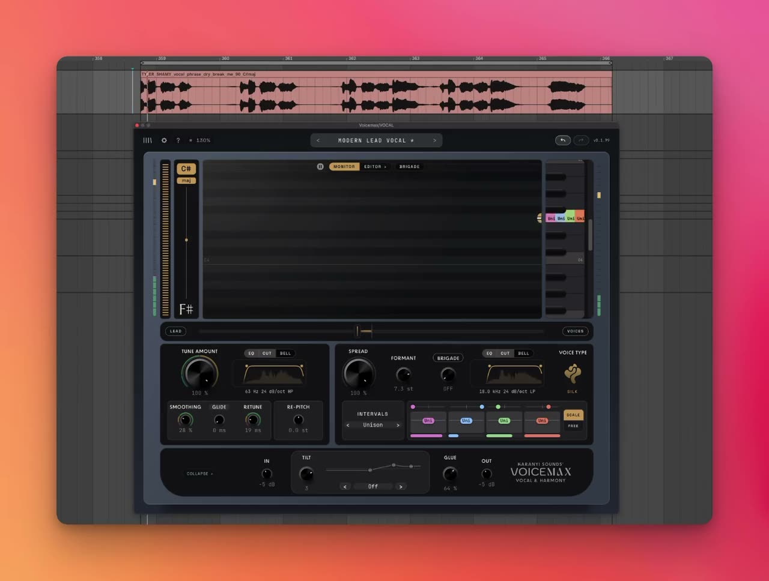Select next interval after Unison

[x=398, y=425]
